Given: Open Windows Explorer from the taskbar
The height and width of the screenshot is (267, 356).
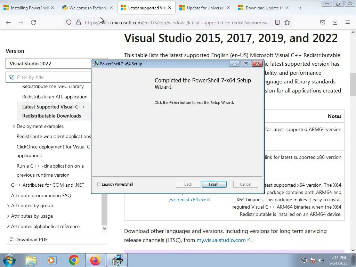Looking at the screenshot, I should 31,260.
